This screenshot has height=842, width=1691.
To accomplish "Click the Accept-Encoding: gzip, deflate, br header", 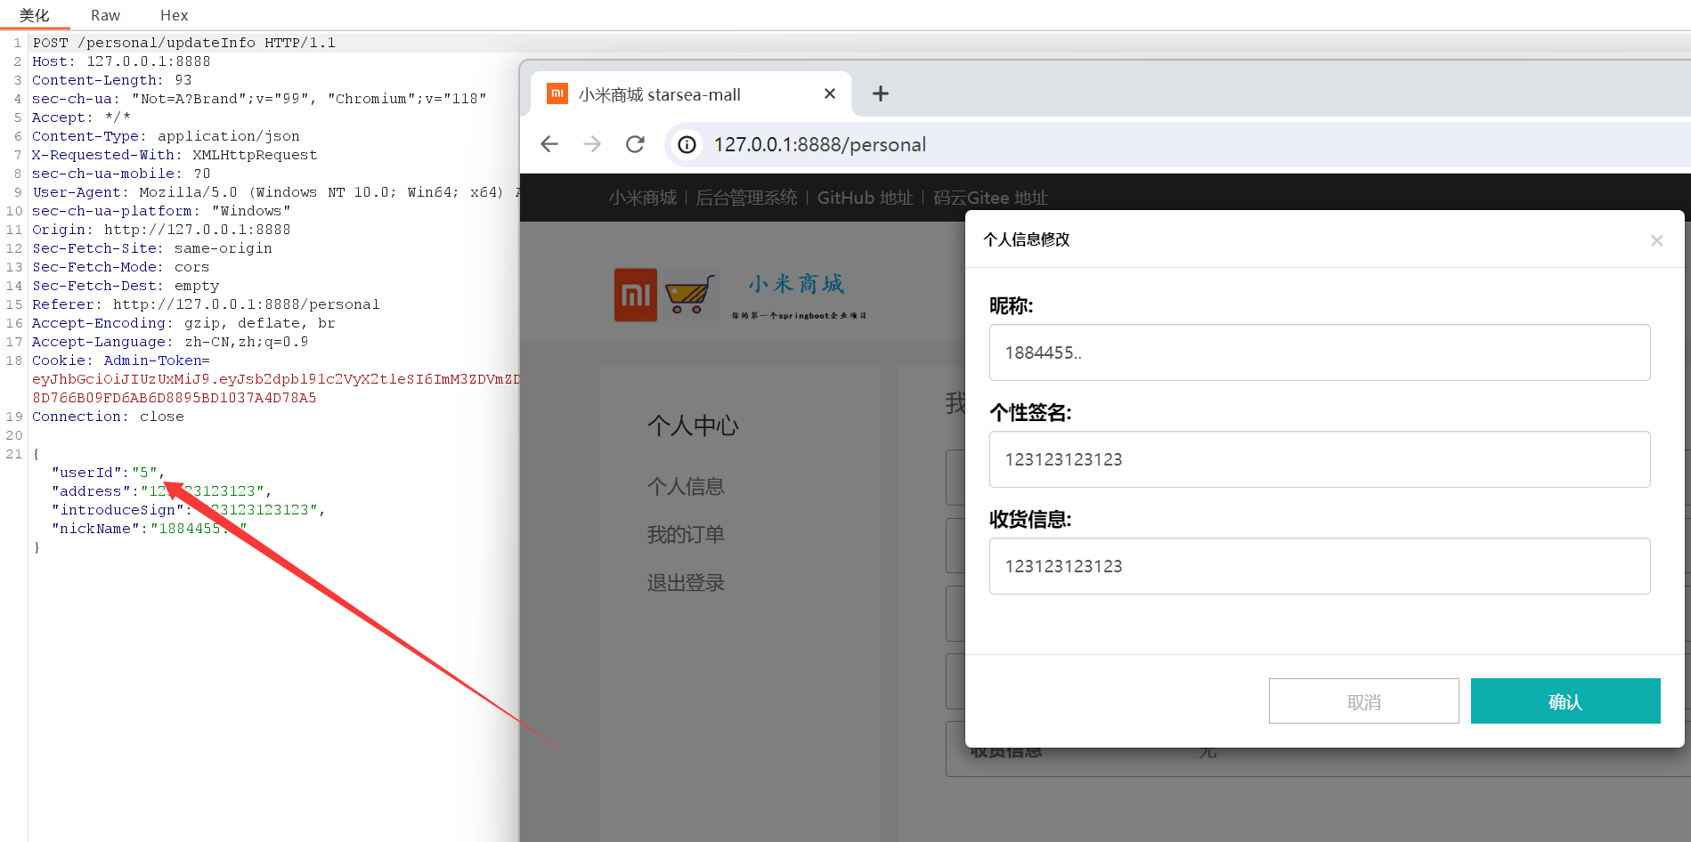I will 183,323.
